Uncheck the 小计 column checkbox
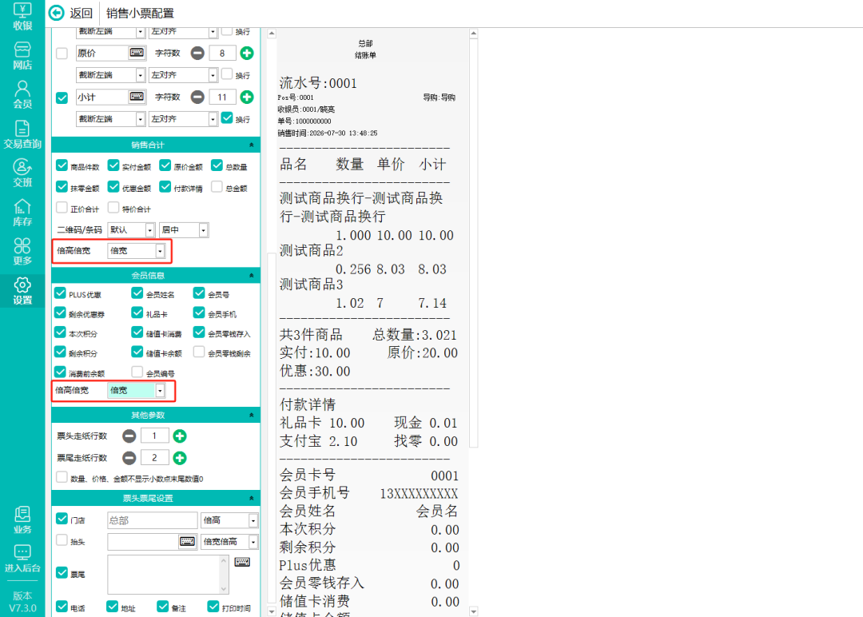 [x=62, y=98]
